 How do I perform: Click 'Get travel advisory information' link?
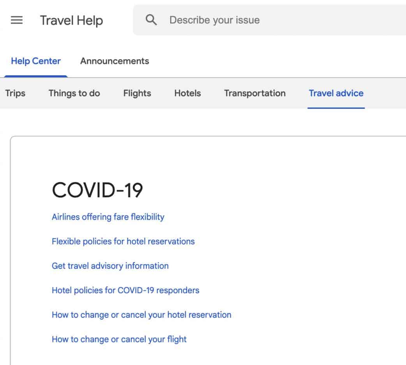(x=110, y=266)
